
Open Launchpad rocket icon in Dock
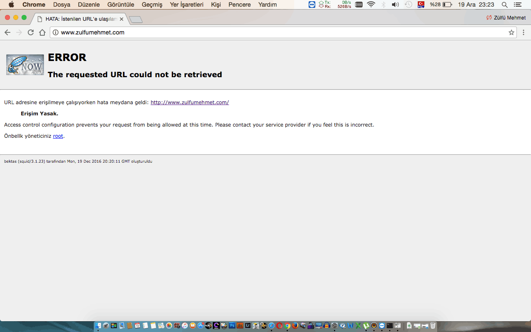pyautogui.click(x=106, y=326)
